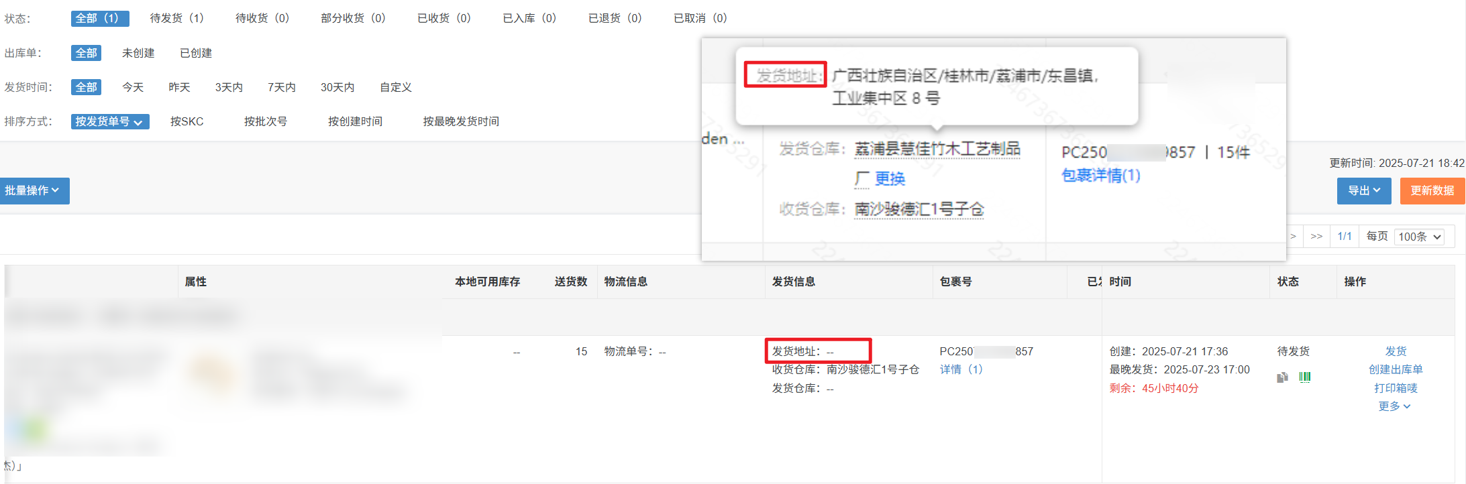
Task: Select the 全部 (1) status filter
Action: (100, 18)
